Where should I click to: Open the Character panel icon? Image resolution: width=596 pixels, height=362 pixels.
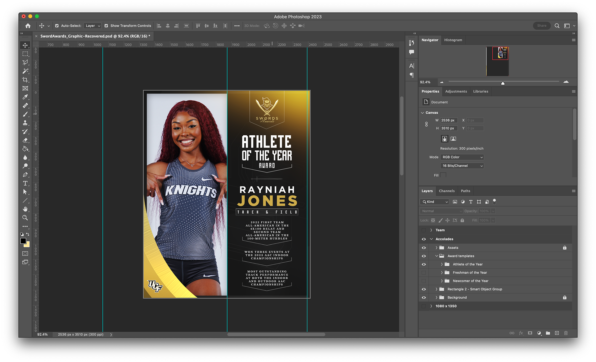(x=412, y=66)
